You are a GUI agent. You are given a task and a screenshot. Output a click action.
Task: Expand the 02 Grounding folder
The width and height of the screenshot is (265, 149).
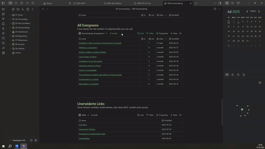tap(10, 19)
